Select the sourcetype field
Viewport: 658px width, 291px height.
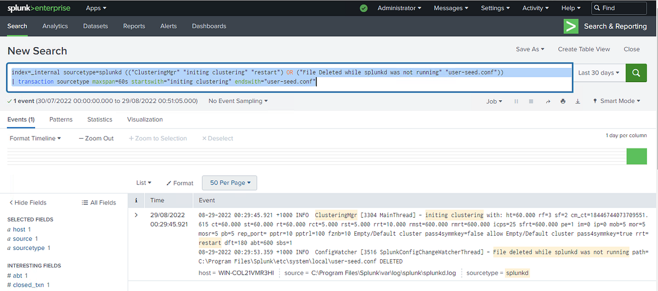click(29, 248)
